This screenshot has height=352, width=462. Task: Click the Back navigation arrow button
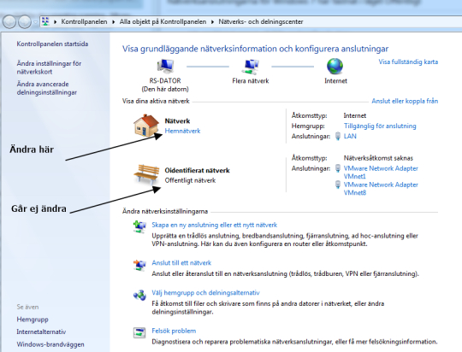click(x=9, y=21)
